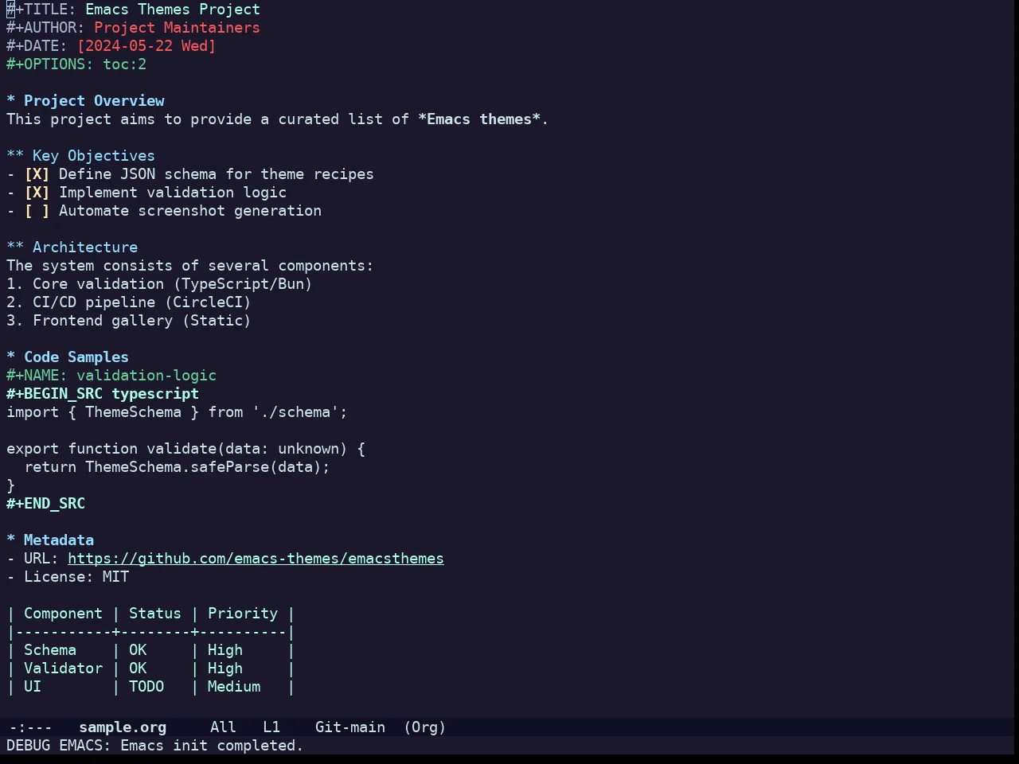The image size is (1019, 764).
Task: Toggle checkbox for Implement validation logic item
Action: coord(37,193)
